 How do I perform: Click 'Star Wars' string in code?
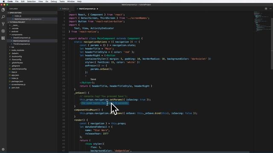pos(101,130)
